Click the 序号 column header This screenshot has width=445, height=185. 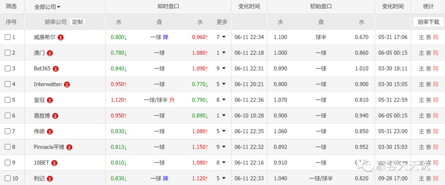point(12,22)
